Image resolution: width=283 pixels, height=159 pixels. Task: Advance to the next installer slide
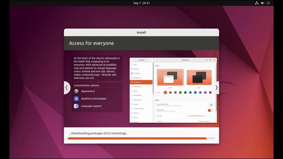pos(216,88)
